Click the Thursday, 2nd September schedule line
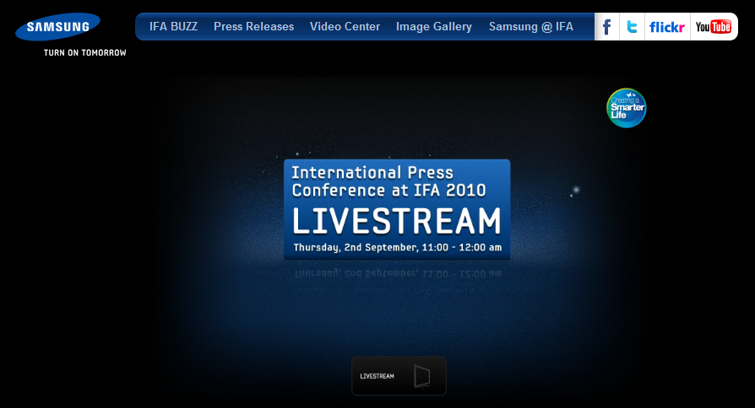Screen dimensions: 755x408 click(397, 248)
